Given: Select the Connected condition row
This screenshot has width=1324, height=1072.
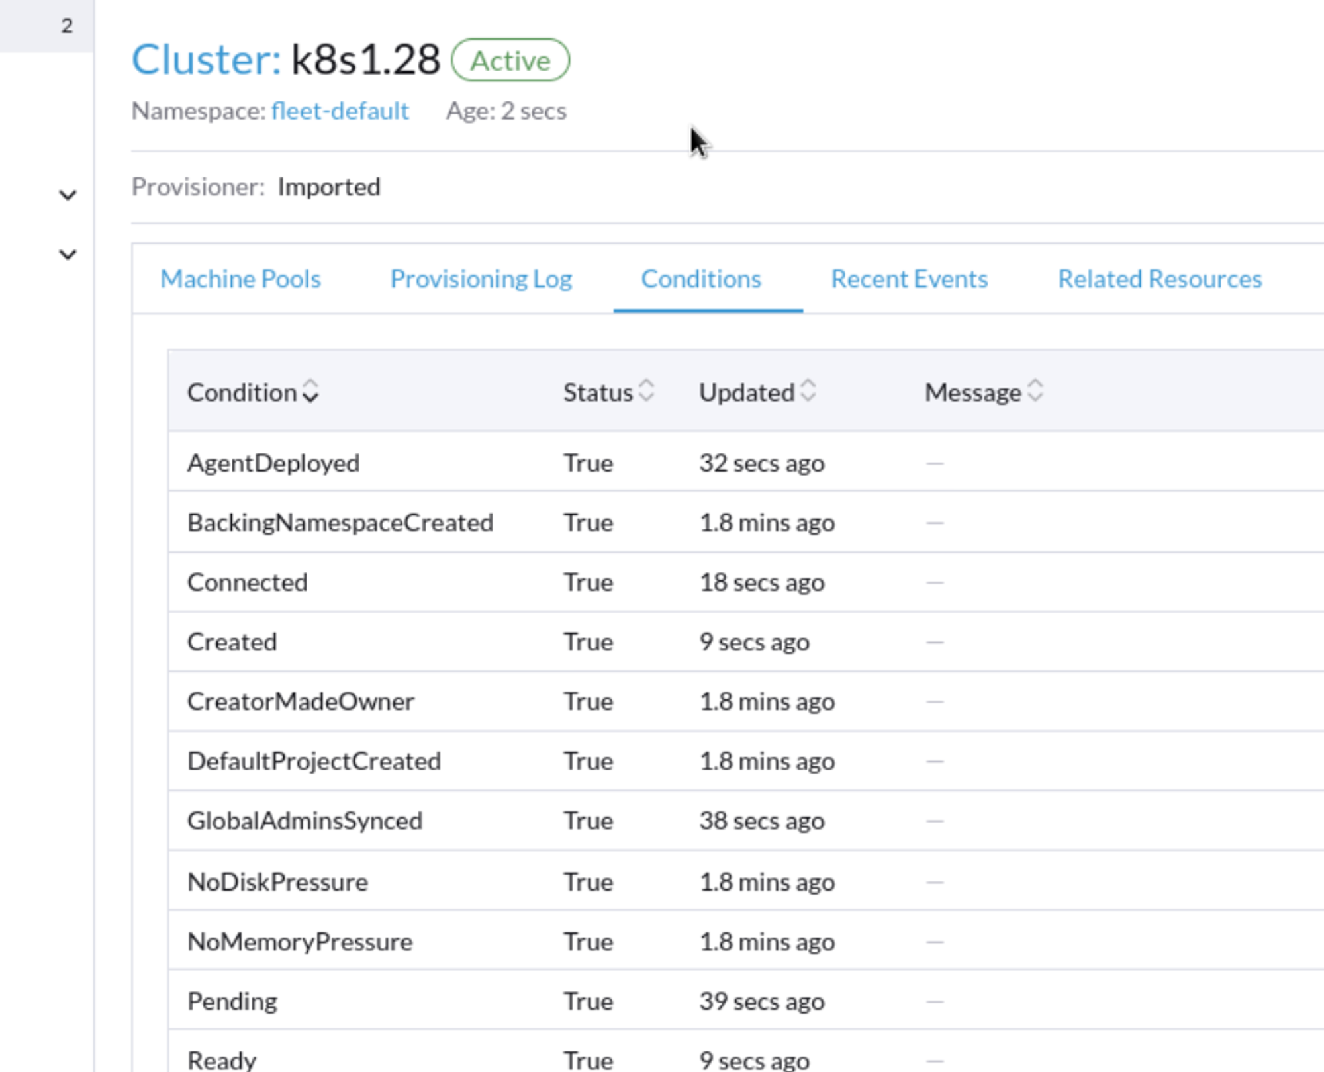Looking at the screenshot, I should click(x=247, y=582).
